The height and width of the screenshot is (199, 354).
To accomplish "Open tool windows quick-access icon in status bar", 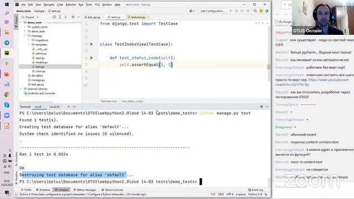I will 16,194.
